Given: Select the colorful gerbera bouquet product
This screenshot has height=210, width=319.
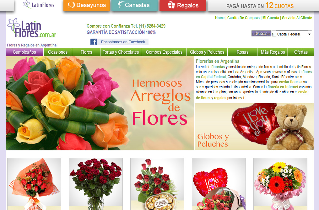Looking at the screenshot, I should pos(276,184).
